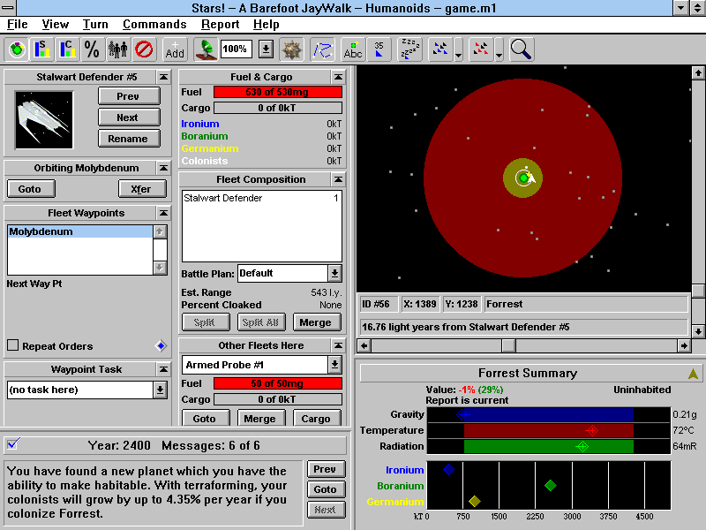Select Stalwart Defender in Fleet Composition list
Viewport: 706px width, 530px height.
[261, 198]
